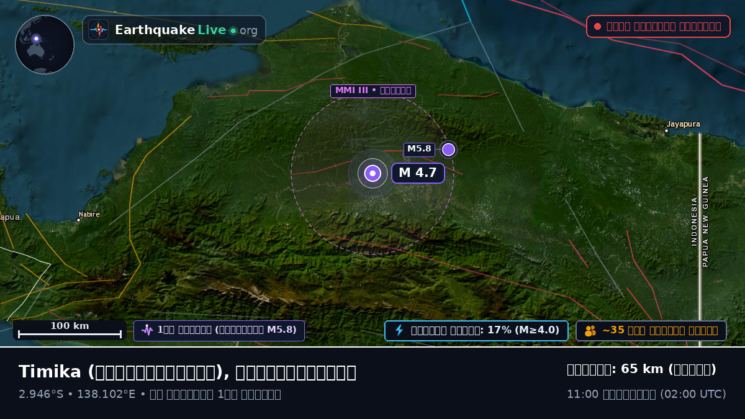The height and width of the screenshot is (419, 745).
Task: Click the PAPUA NEW GUINEA border label
Action: [x=705, y=222]
